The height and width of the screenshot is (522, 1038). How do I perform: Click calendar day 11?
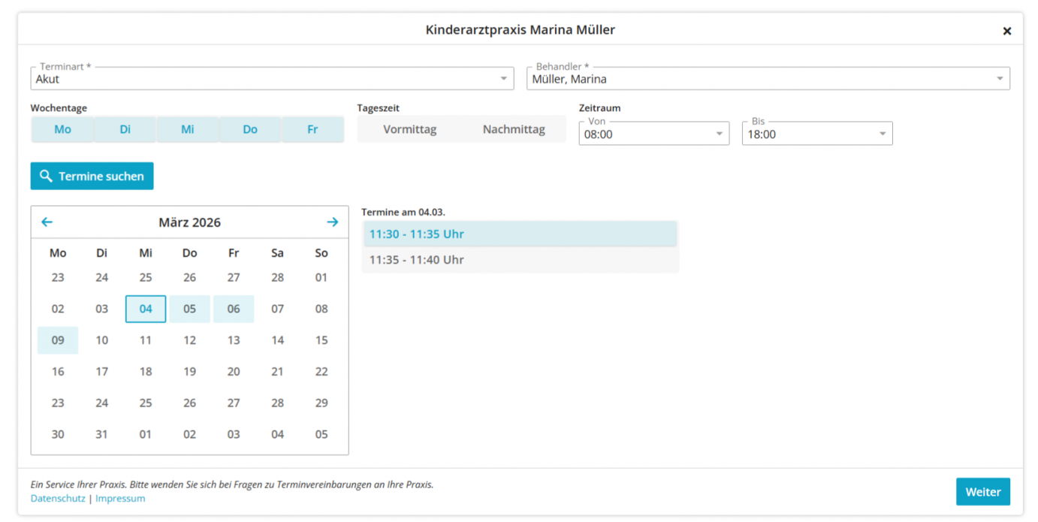click(x=146, y=340)
